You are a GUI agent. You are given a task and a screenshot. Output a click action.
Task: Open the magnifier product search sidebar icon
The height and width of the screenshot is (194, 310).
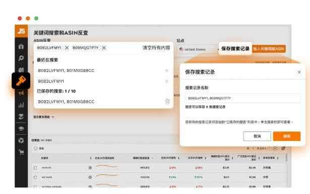pos(21,58)
